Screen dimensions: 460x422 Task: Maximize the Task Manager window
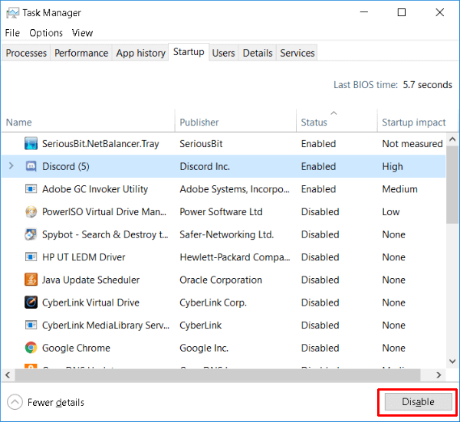point(402,12)
